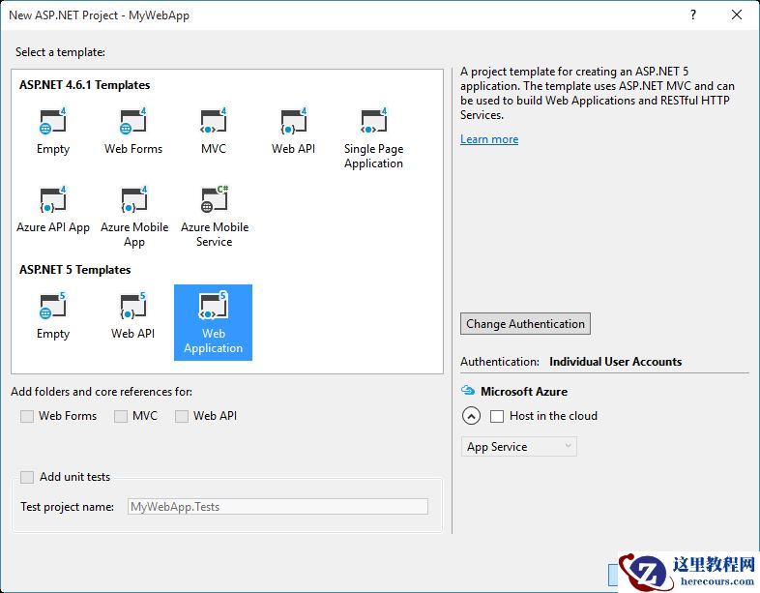Select the Single Page Application template

point(373,137)
